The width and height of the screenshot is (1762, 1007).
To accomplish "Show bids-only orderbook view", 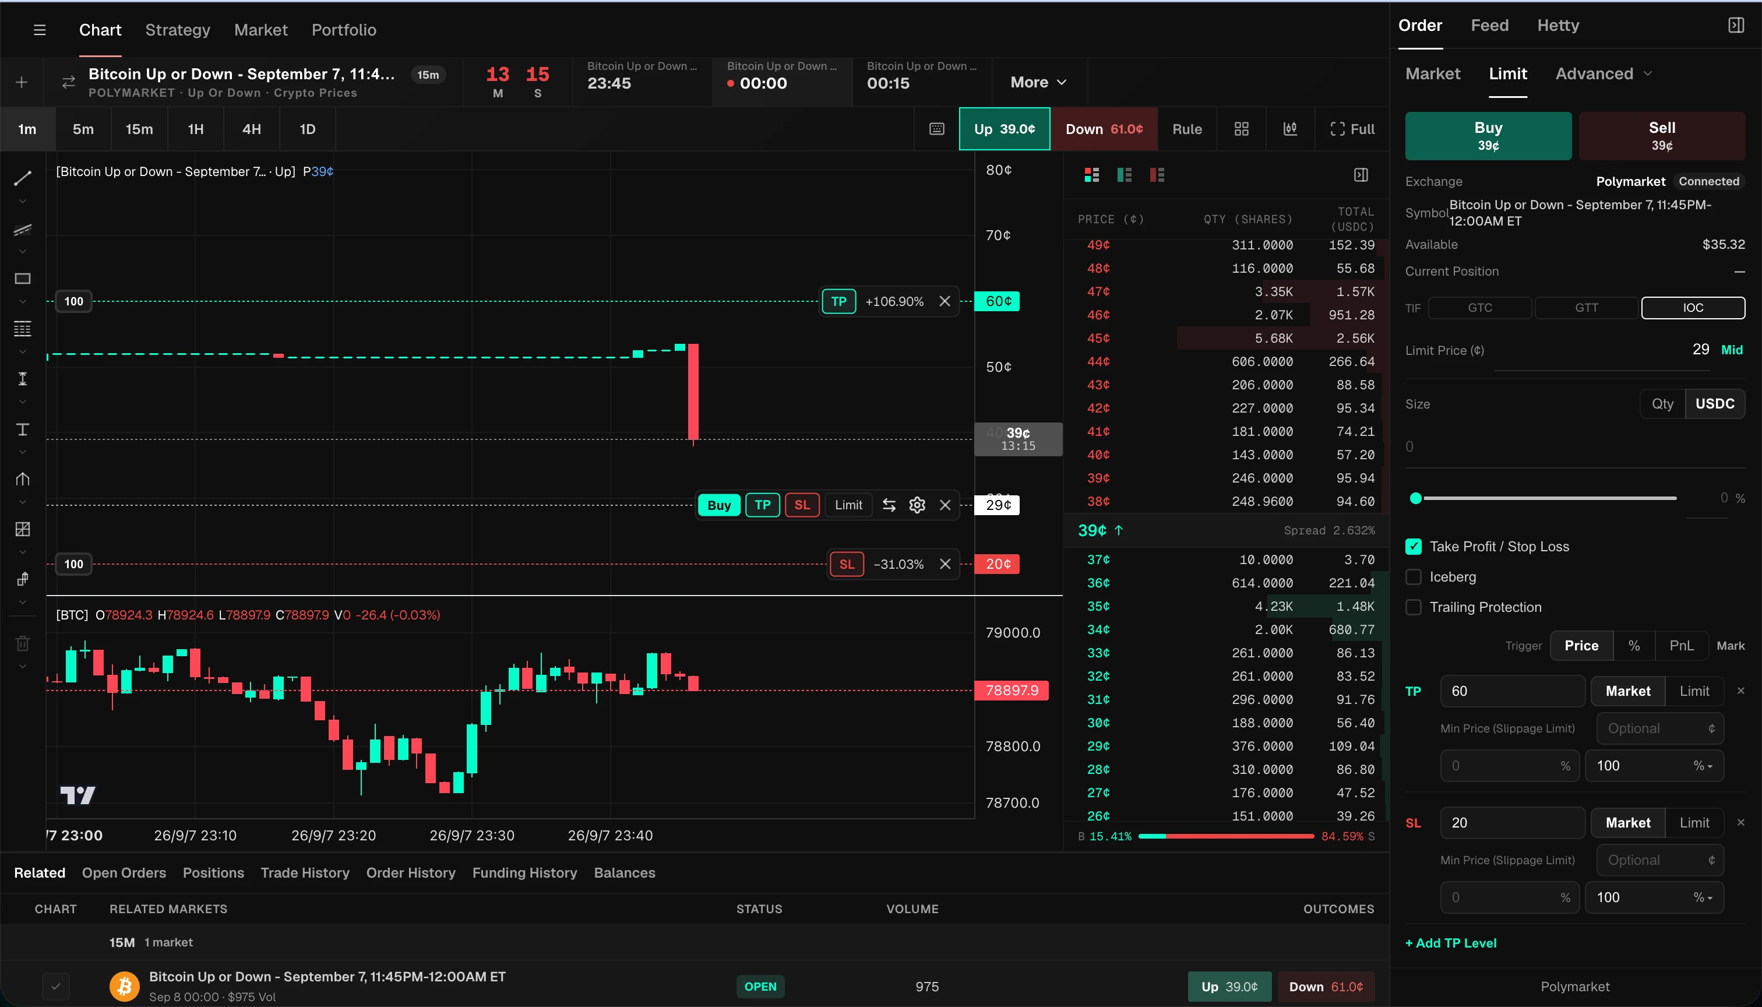I will tap(1125, 175).
